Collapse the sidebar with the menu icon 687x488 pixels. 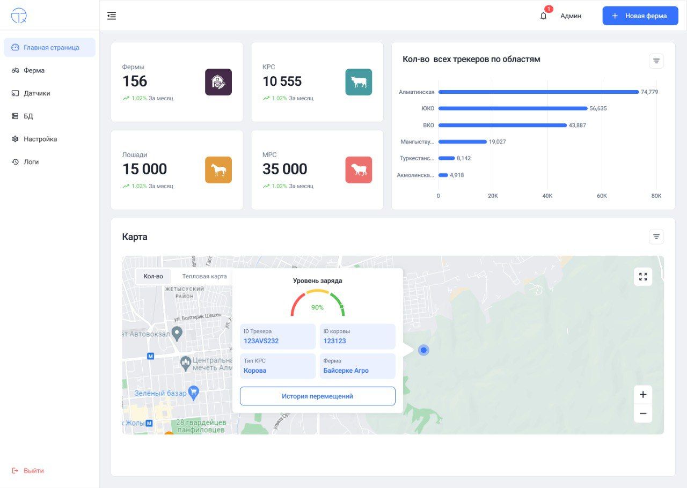(x=112, y=16)
